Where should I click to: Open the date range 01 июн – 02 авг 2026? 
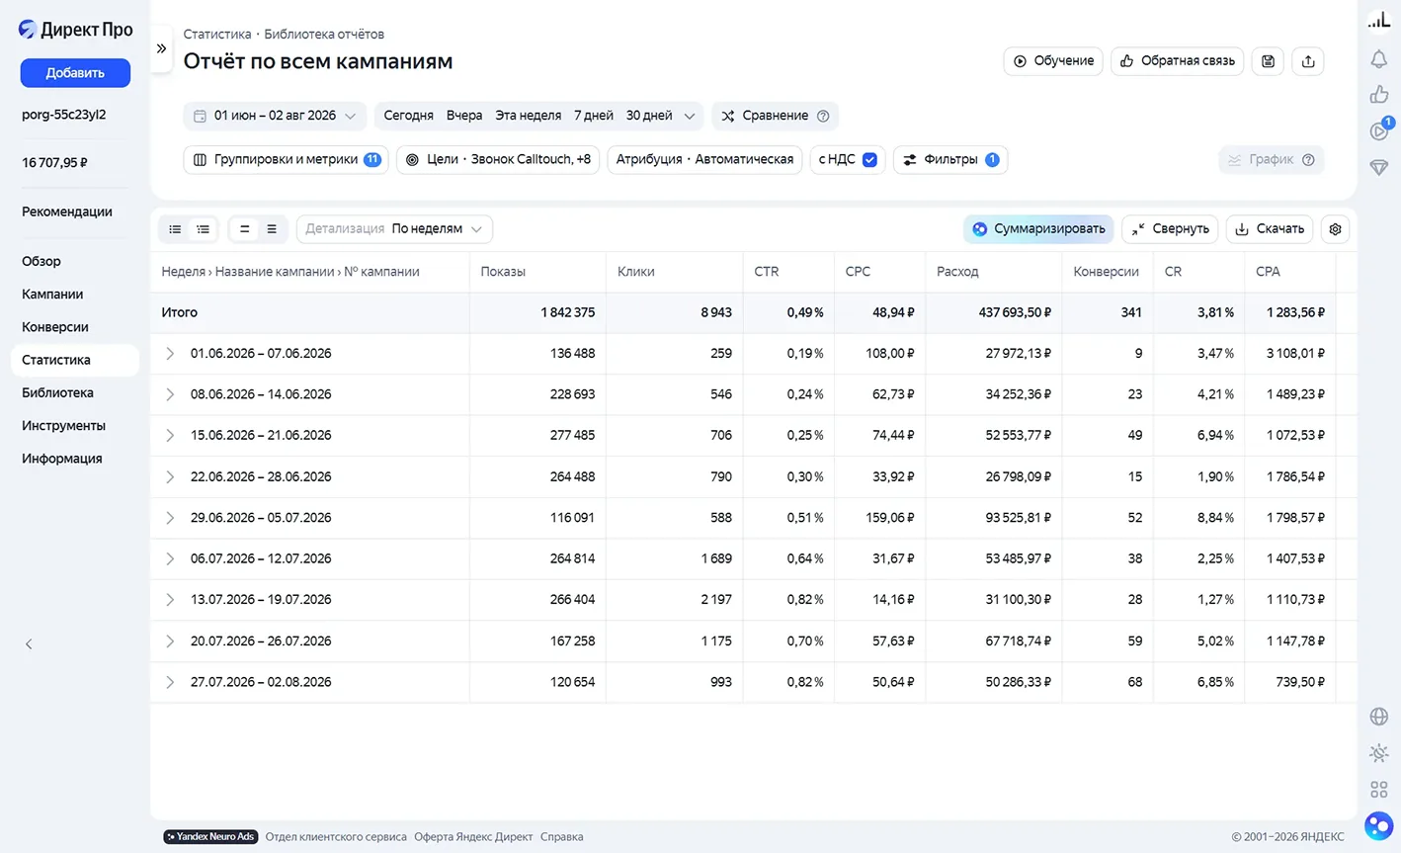point(275,116)
